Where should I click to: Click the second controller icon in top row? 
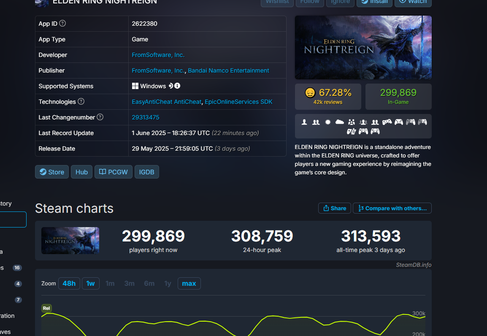pos(399,122)
